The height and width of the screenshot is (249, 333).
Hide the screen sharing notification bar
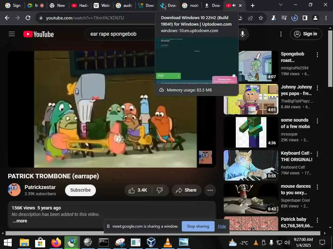coord(222,226)
